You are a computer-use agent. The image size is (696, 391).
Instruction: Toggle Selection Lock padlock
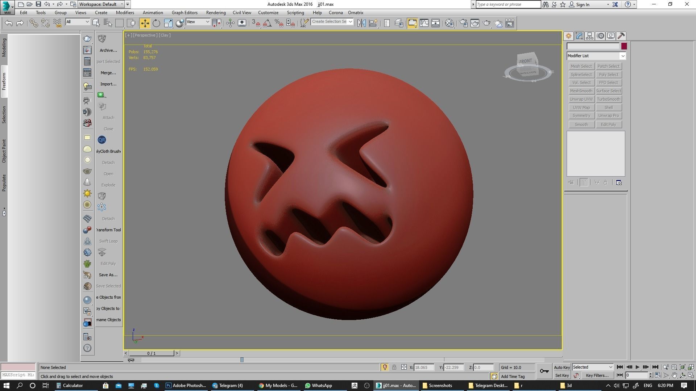pos(394,367)
